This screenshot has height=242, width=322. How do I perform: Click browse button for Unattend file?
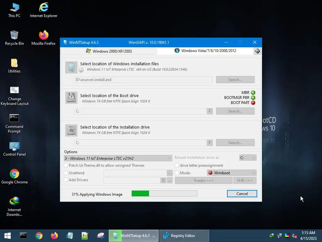[169, 173]
